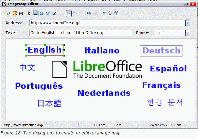This screenshot has height=139, width=198.
Task: Select the English hotspot rectangle
Action: point(45,50)
